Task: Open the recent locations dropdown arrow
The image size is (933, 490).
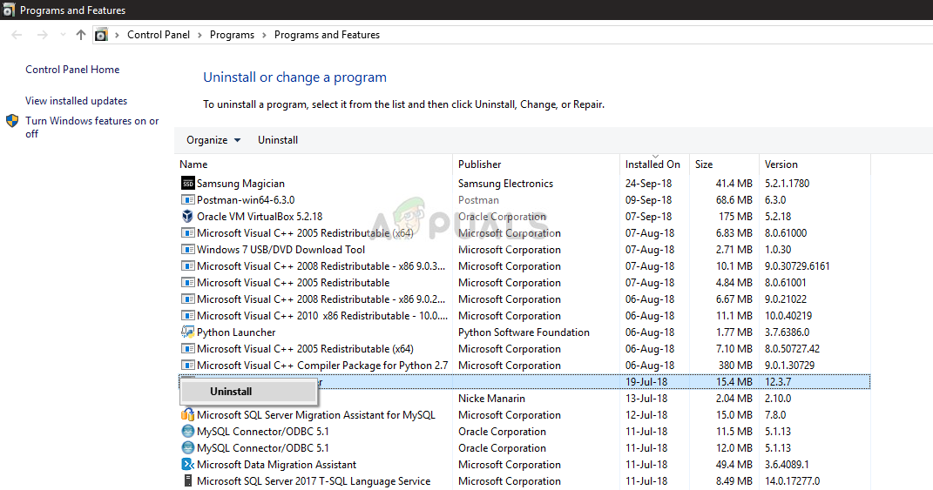Action: [x=63, y=35]
